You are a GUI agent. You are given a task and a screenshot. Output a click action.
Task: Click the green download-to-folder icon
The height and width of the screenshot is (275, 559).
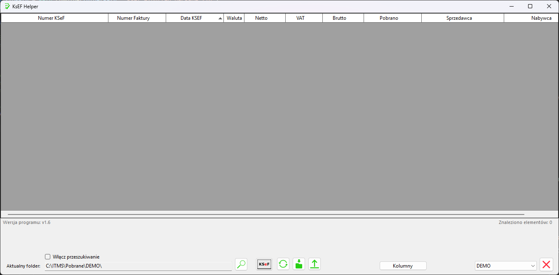click(299, 264)
